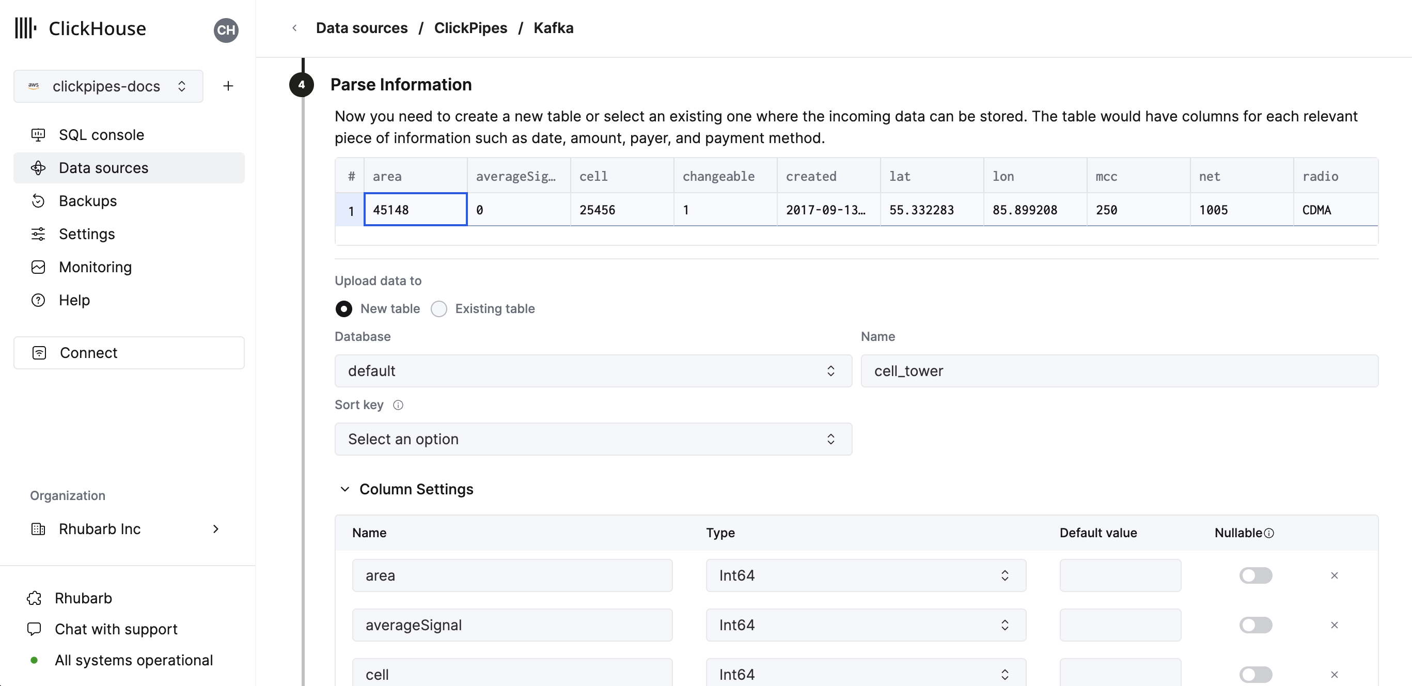This screenshot has width=1412, height=686.
Task: Open Monitoring from the sidebar
Action: 96,267
